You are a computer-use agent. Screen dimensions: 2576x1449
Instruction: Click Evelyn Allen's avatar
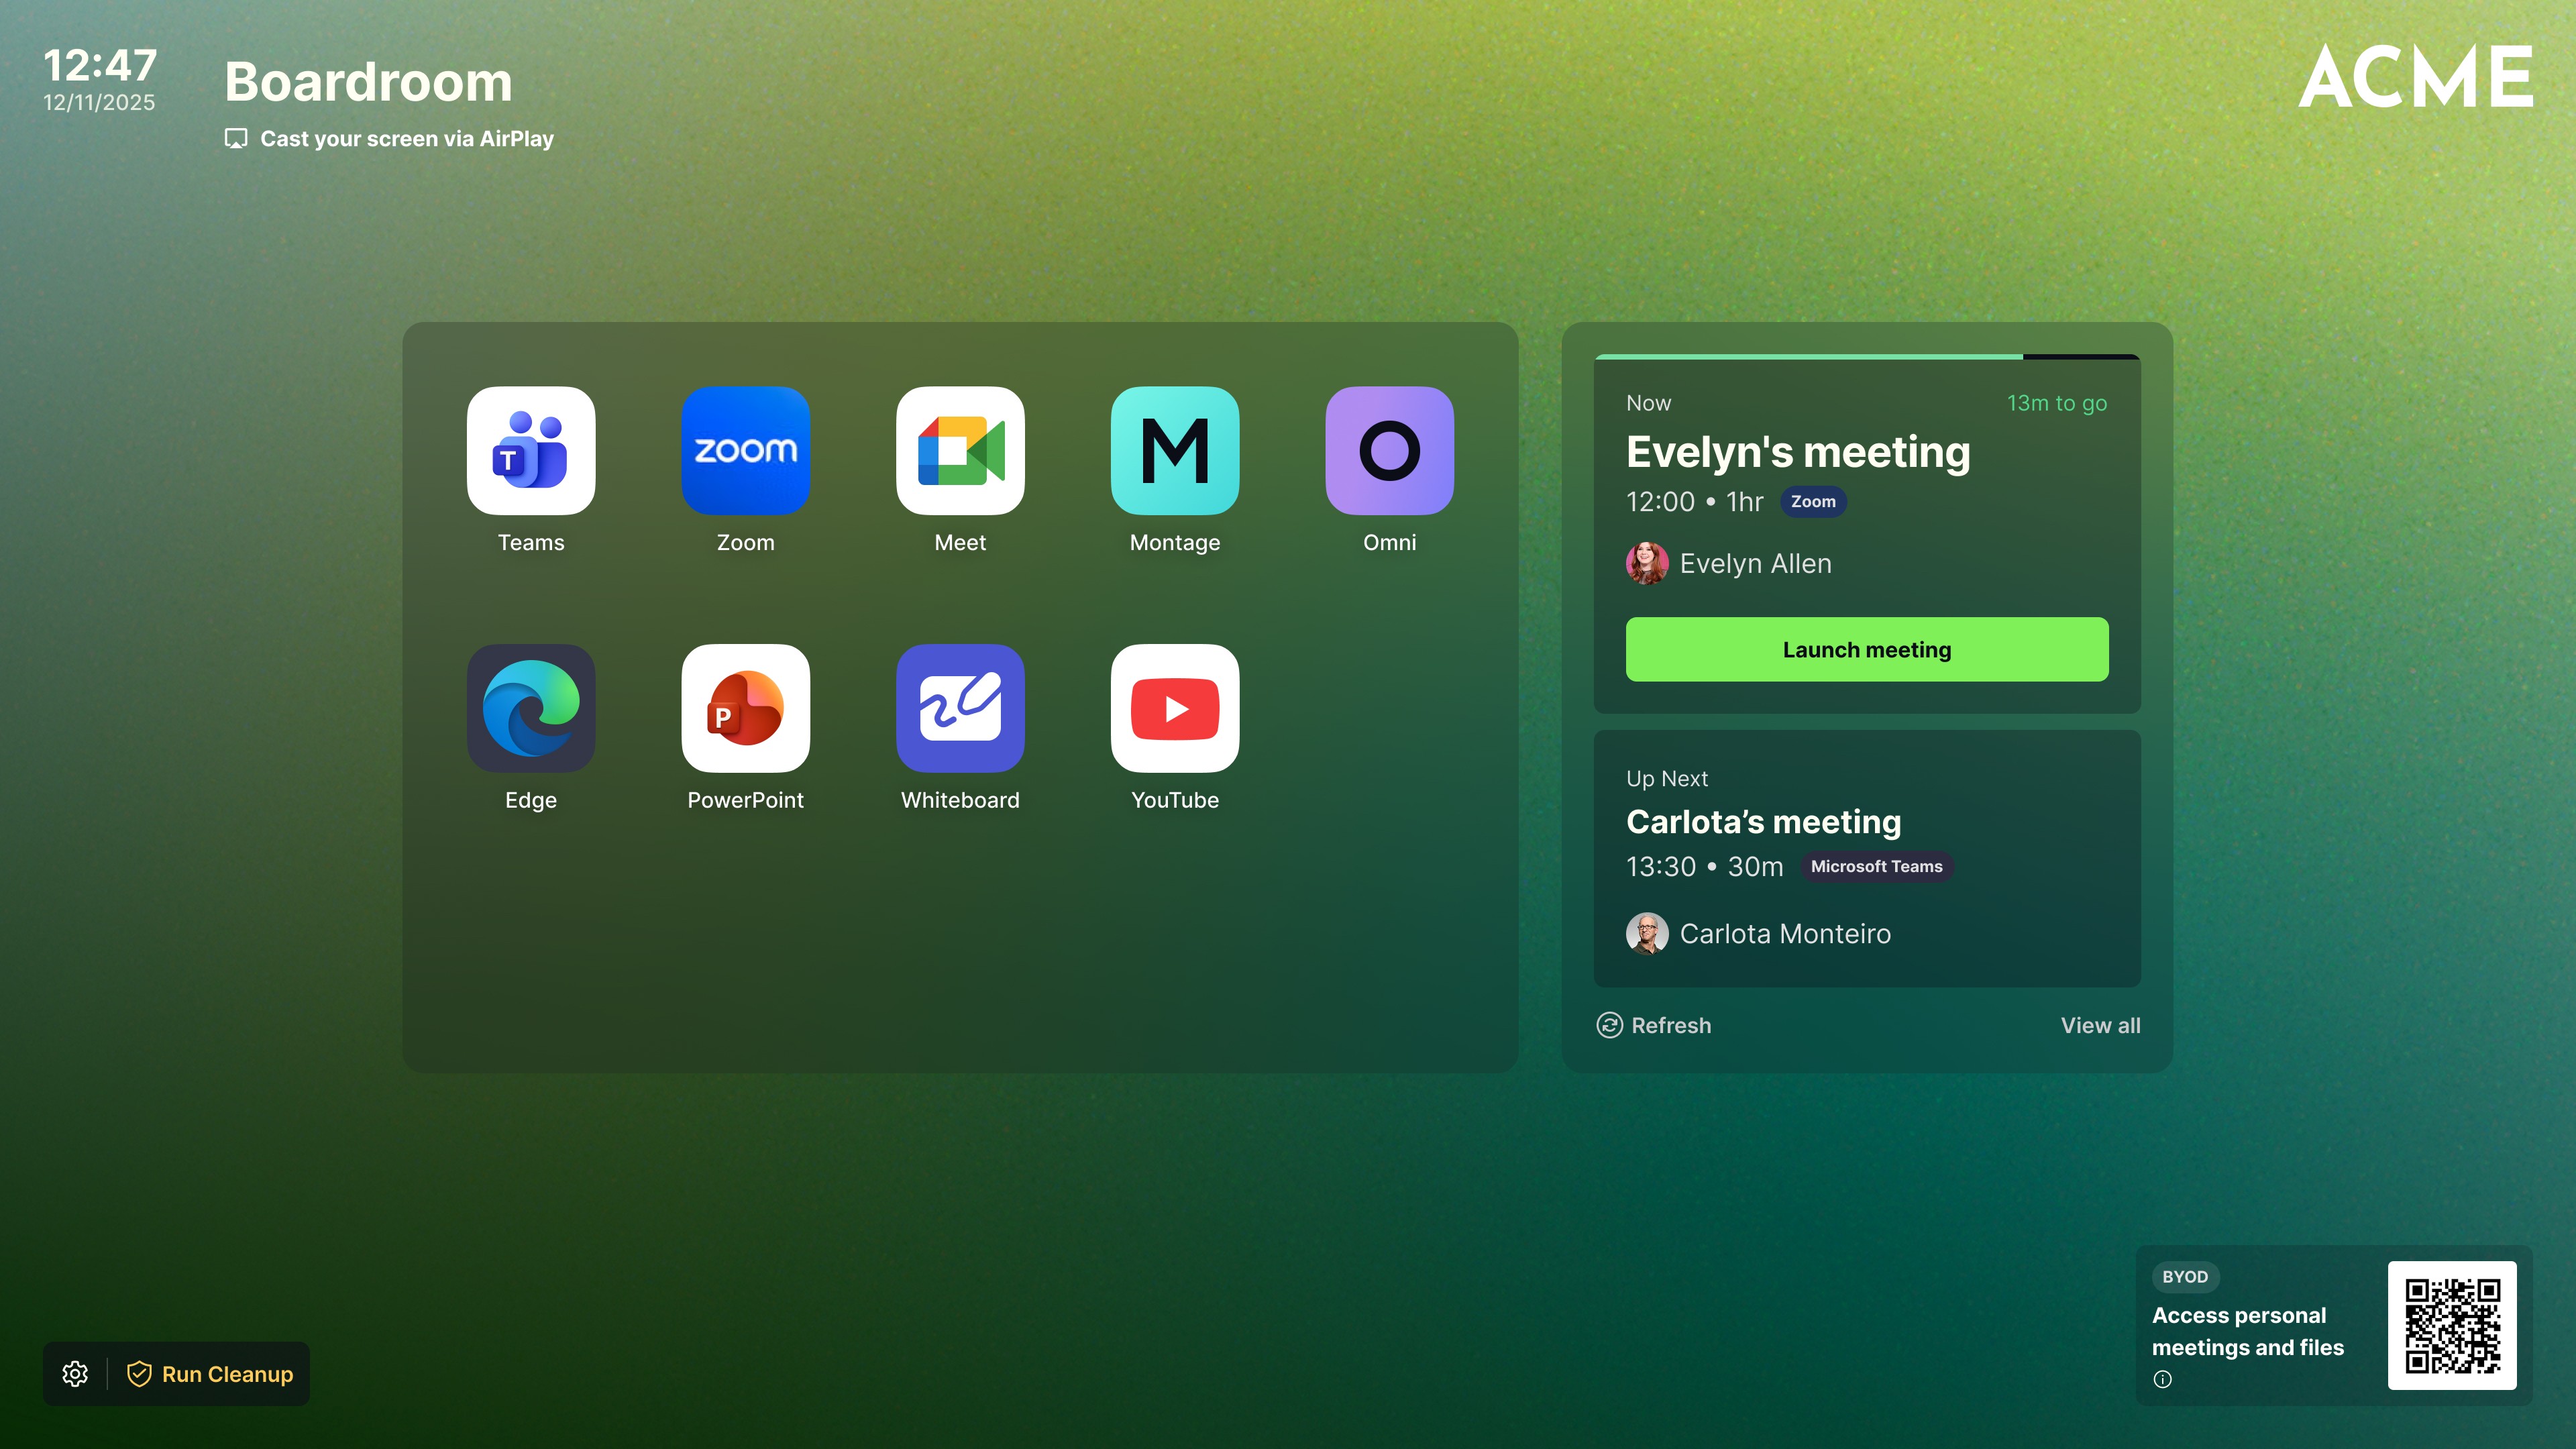point(1647,563)
